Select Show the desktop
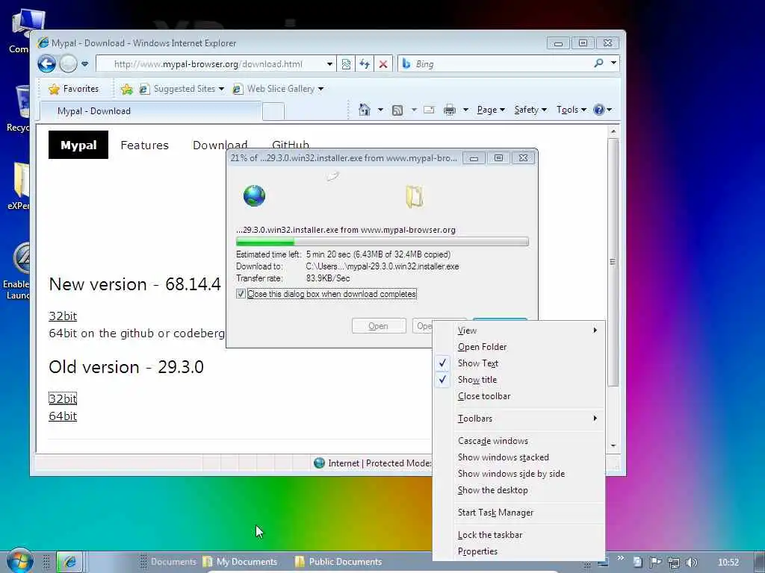Screen dimensions: 765x573 tap(519, 490)
